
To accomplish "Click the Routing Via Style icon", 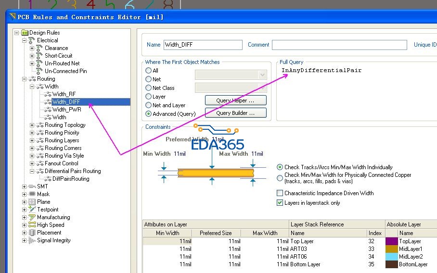I will coord(40,156).
